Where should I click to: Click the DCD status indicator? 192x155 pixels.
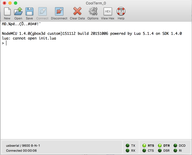pos(175,145)
